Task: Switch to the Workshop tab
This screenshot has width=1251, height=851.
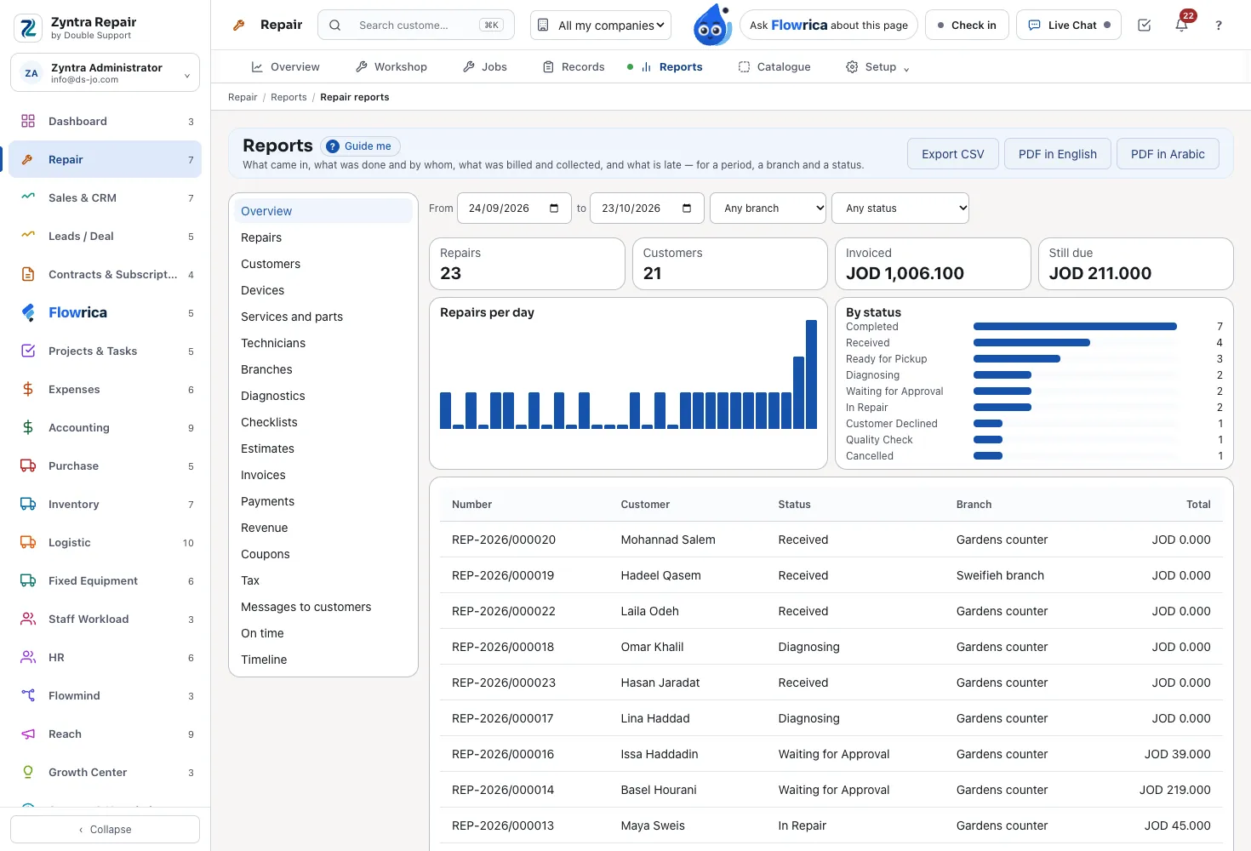Action: 391,67
